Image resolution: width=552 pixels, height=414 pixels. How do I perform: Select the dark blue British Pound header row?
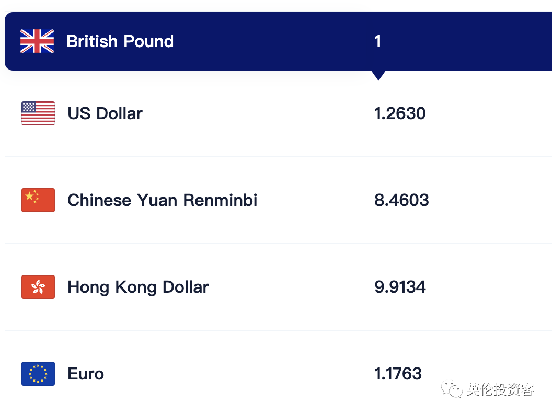tap(278, 41)
